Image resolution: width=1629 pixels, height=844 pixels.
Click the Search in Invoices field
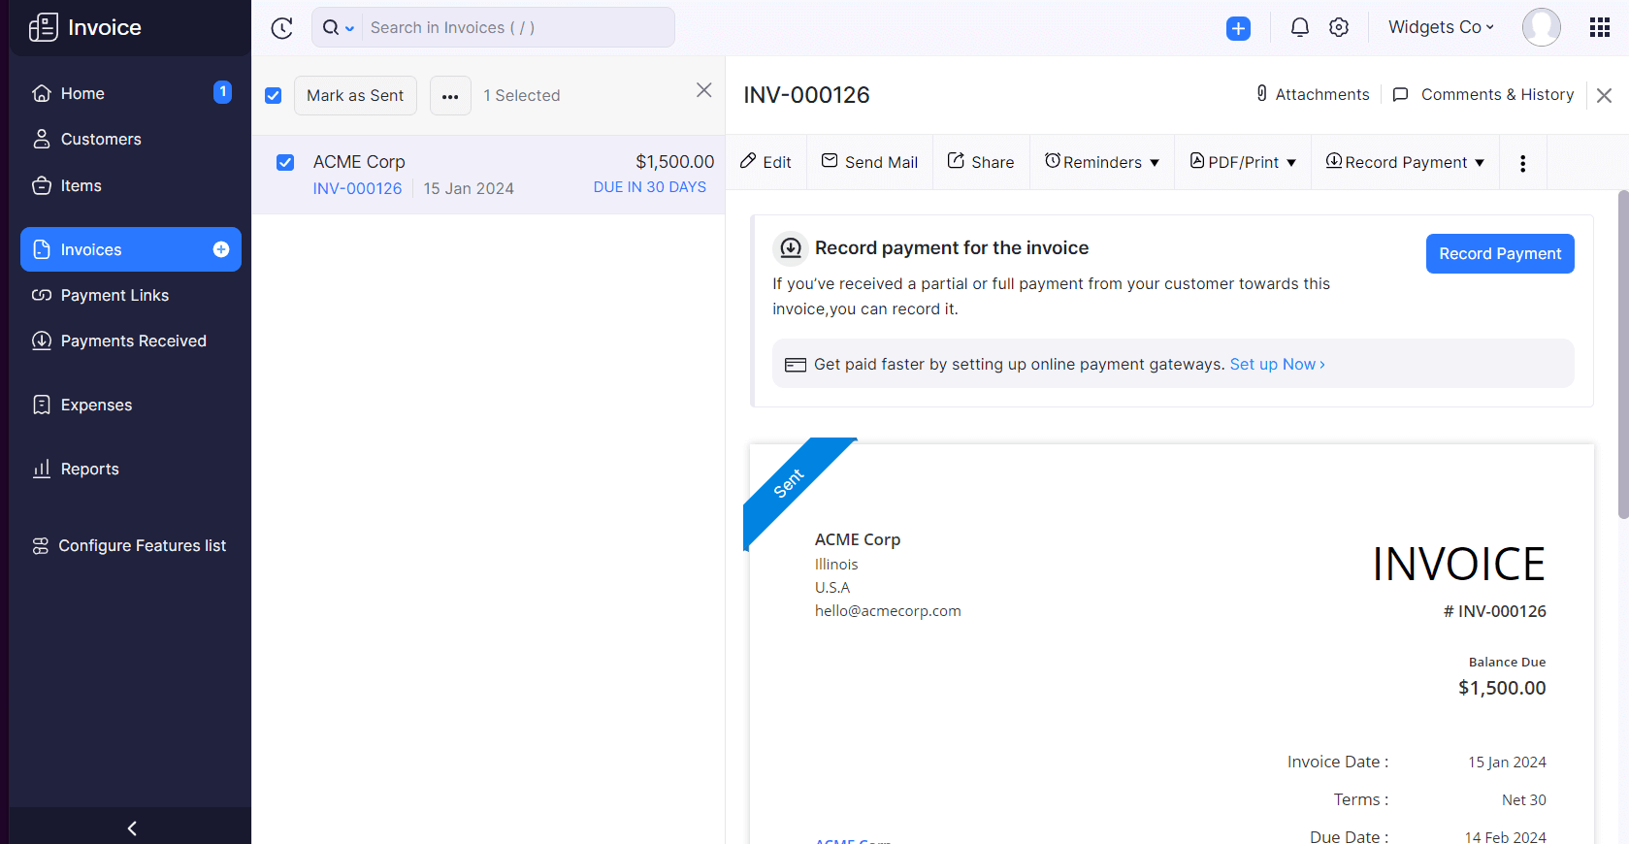click(516, 27)
